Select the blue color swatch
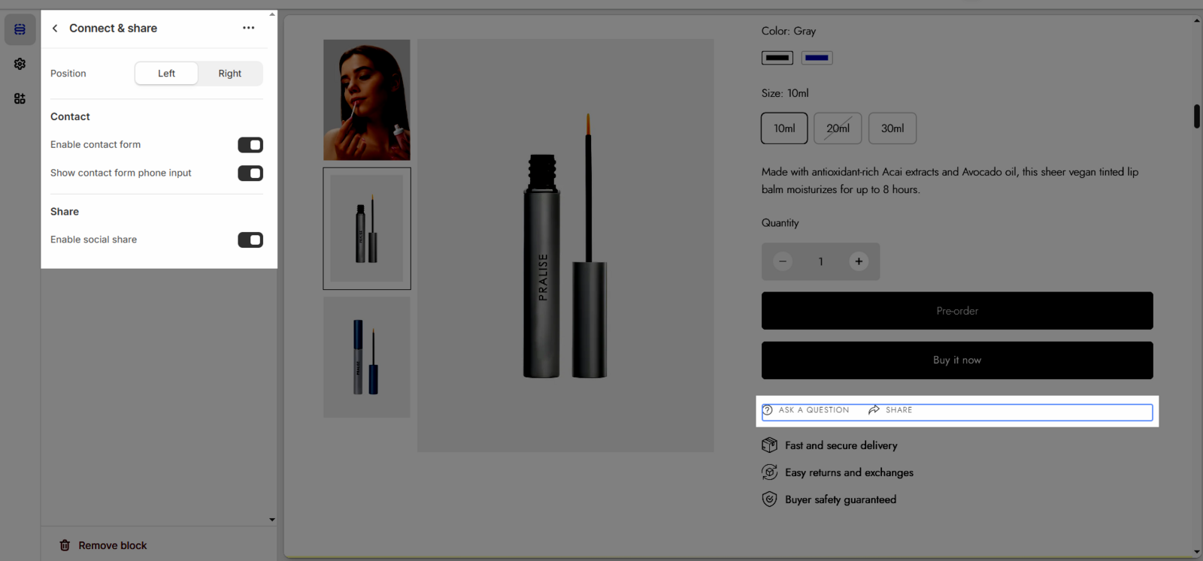 [817, 58]
